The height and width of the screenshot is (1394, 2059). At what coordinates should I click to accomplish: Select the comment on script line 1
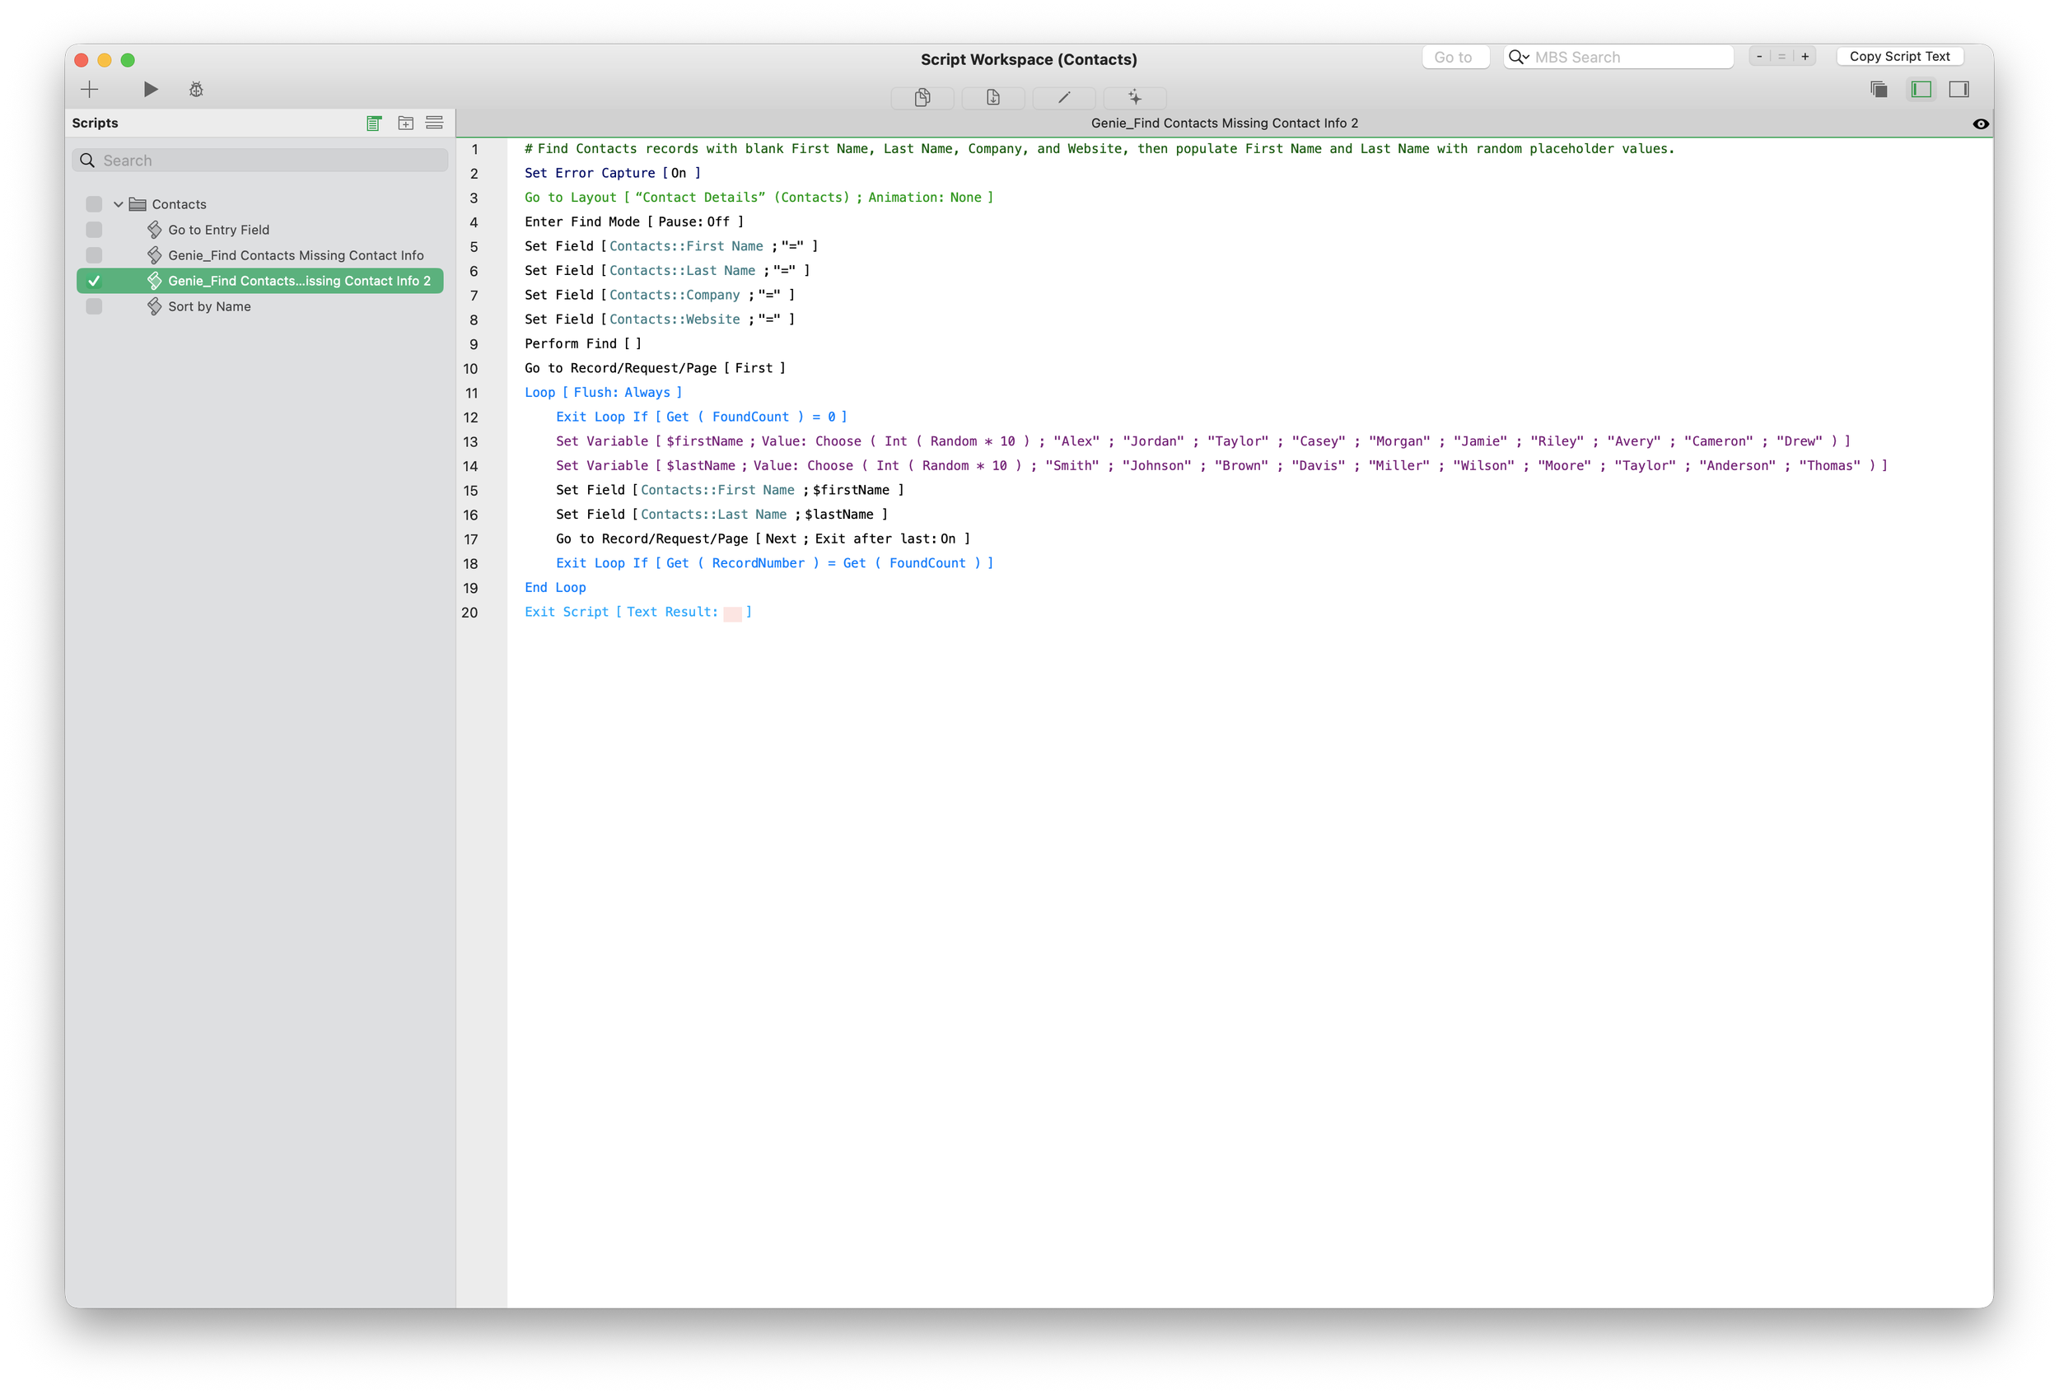click(1100, 149)
